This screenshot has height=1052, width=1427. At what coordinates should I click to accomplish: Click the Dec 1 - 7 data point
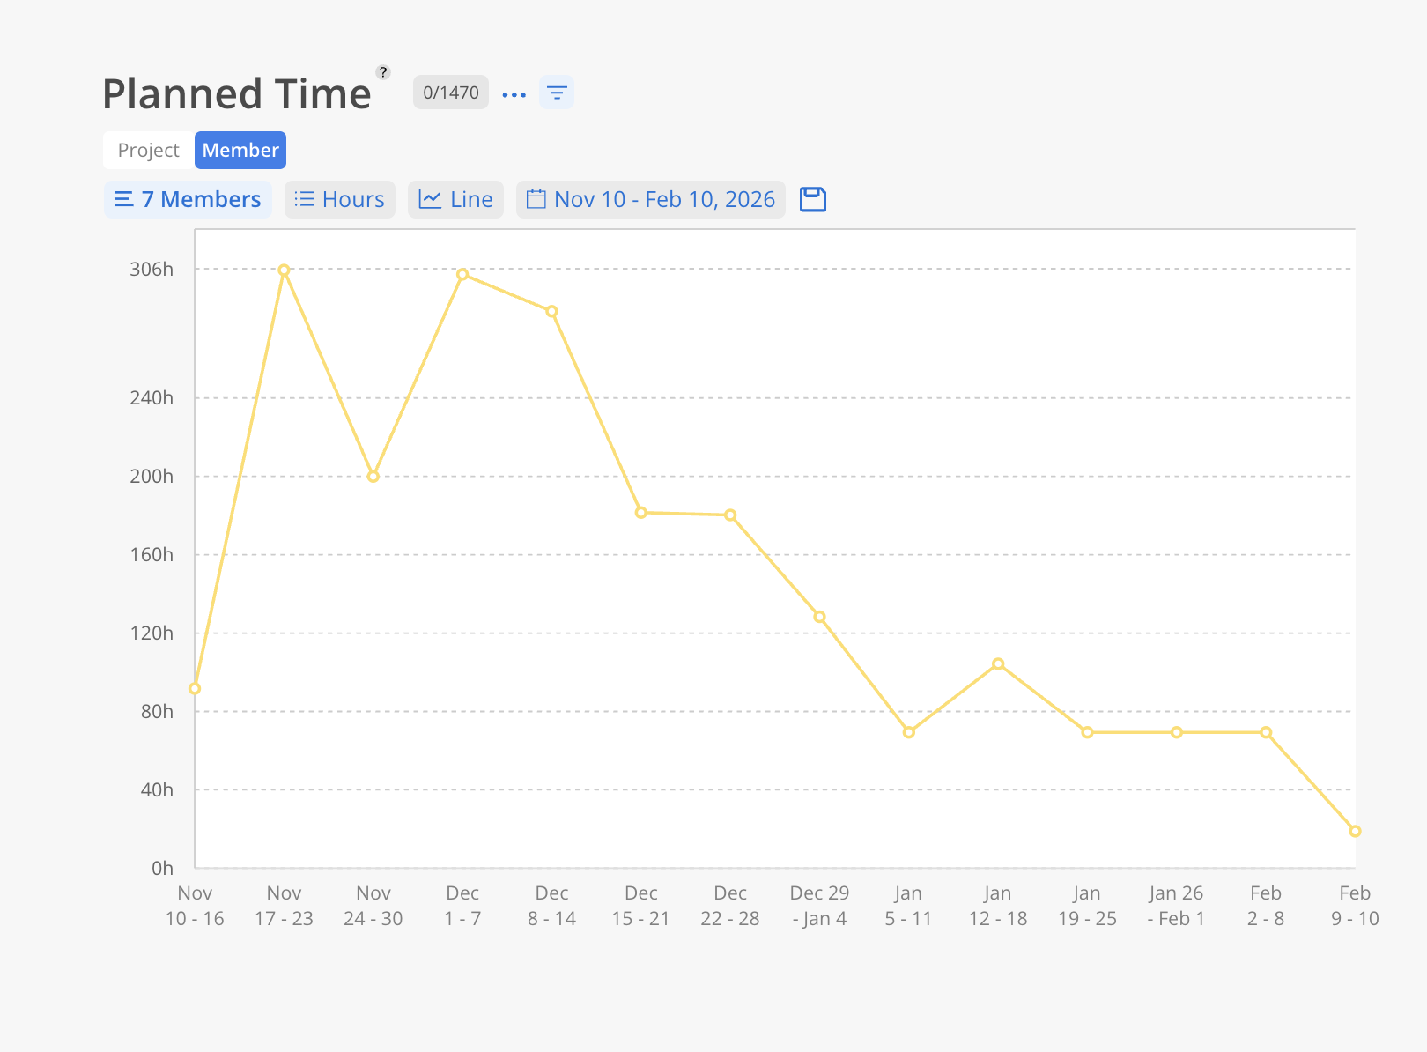click(x=462, y=275)
